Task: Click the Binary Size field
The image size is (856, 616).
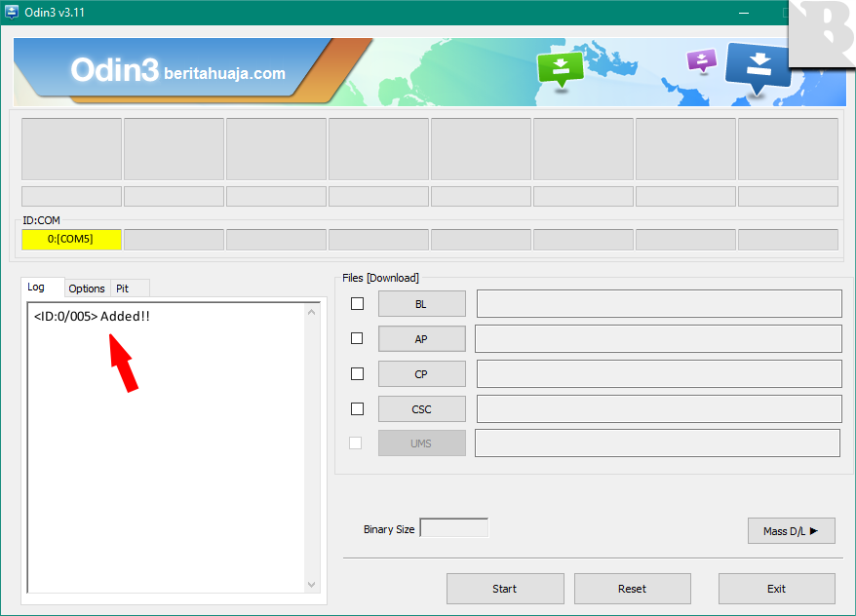Action: click(x=453, y=528)
